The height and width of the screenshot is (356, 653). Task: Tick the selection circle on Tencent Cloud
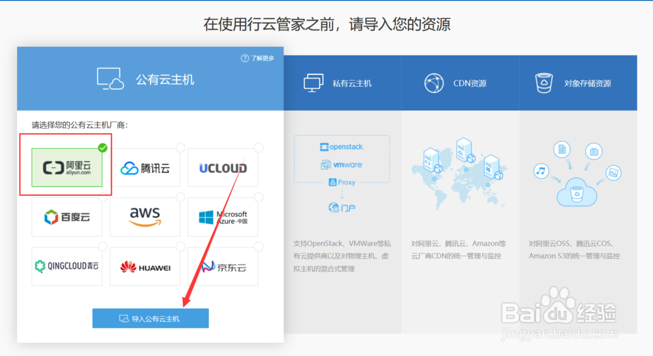[180, 148]
